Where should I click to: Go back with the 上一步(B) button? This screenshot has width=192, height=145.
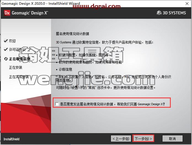pos(121,139)
